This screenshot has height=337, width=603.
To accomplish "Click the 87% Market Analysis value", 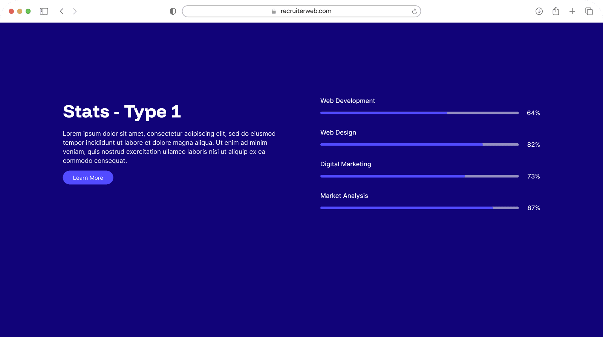I will (533, 208).
